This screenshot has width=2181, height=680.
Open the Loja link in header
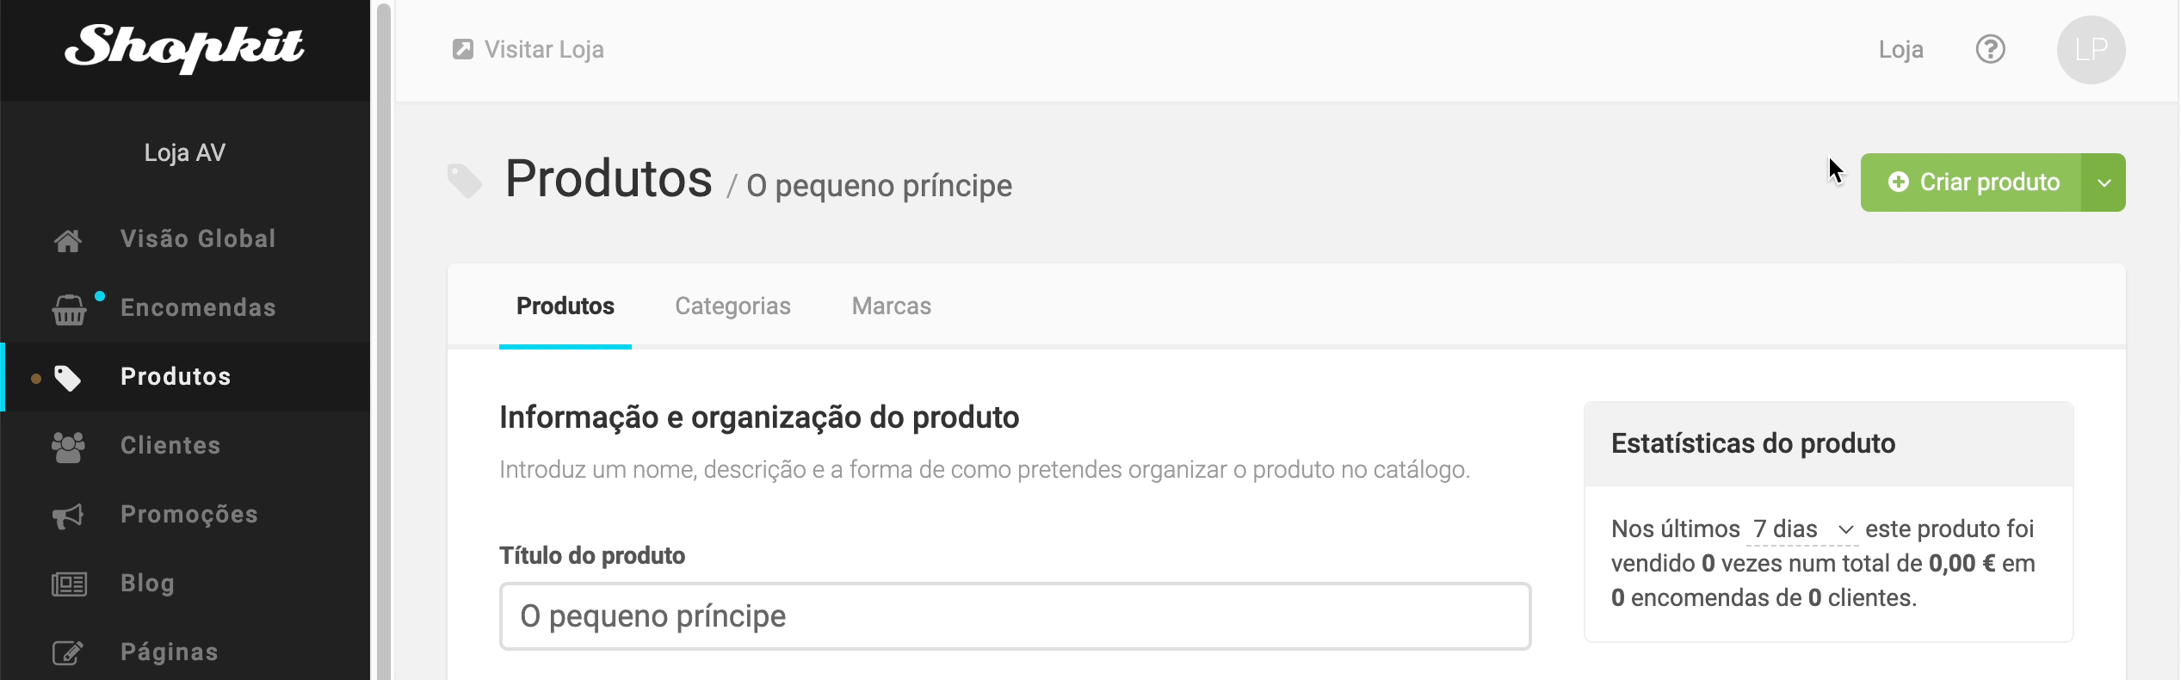1900,50
